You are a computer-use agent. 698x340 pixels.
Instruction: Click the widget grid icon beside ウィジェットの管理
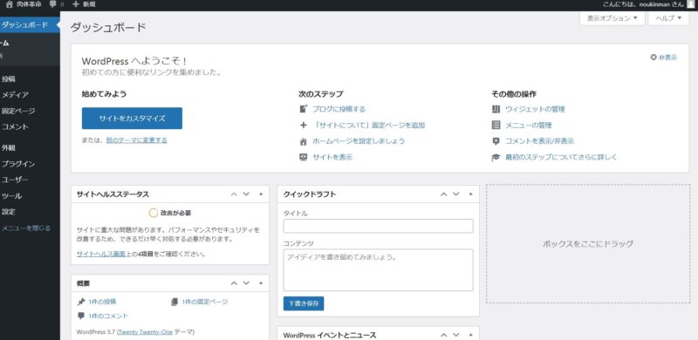coord(496,109)
